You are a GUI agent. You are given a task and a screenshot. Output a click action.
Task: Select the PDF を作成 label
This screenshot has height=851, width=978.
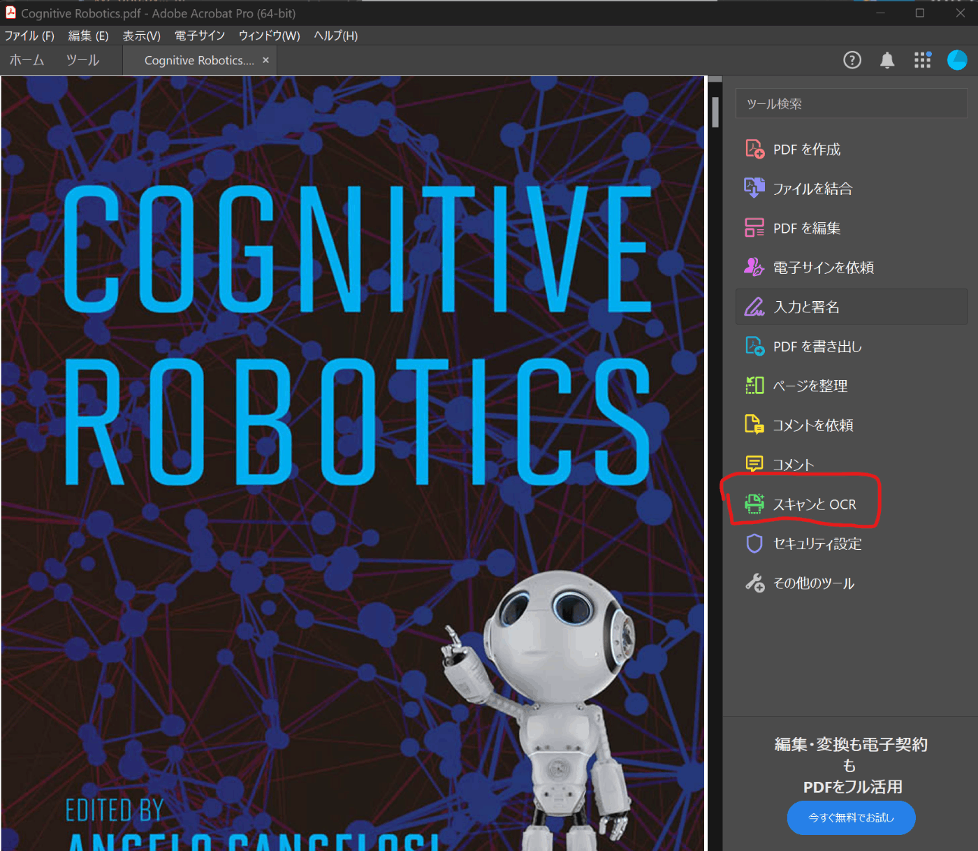pyautogui.click(x=807, y=150)
